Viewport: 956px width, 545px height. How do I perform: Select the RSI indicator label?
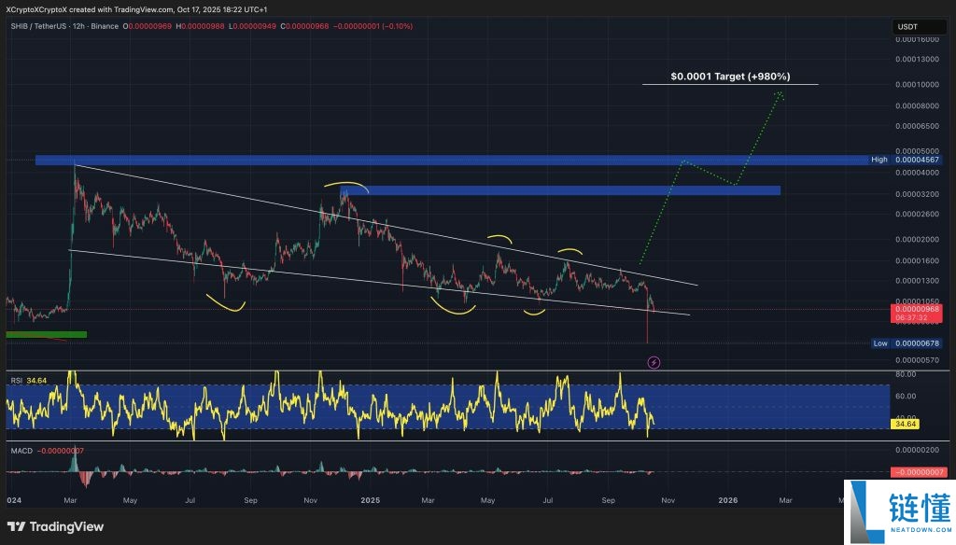[x=16, y=380]
